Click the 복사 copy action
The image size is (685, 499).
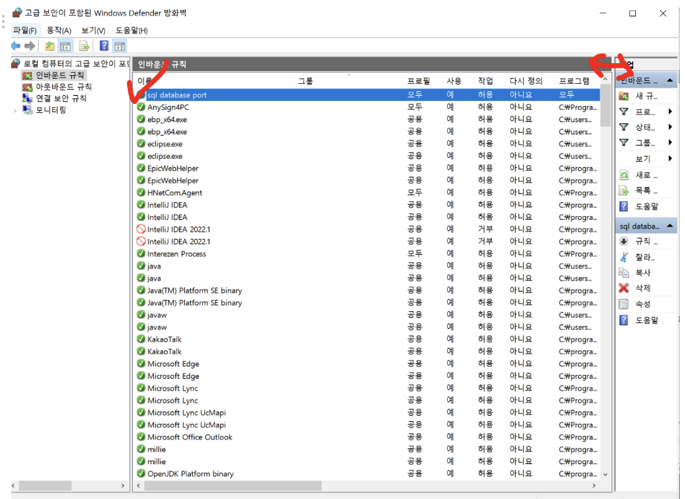click(x=645, y=273)
